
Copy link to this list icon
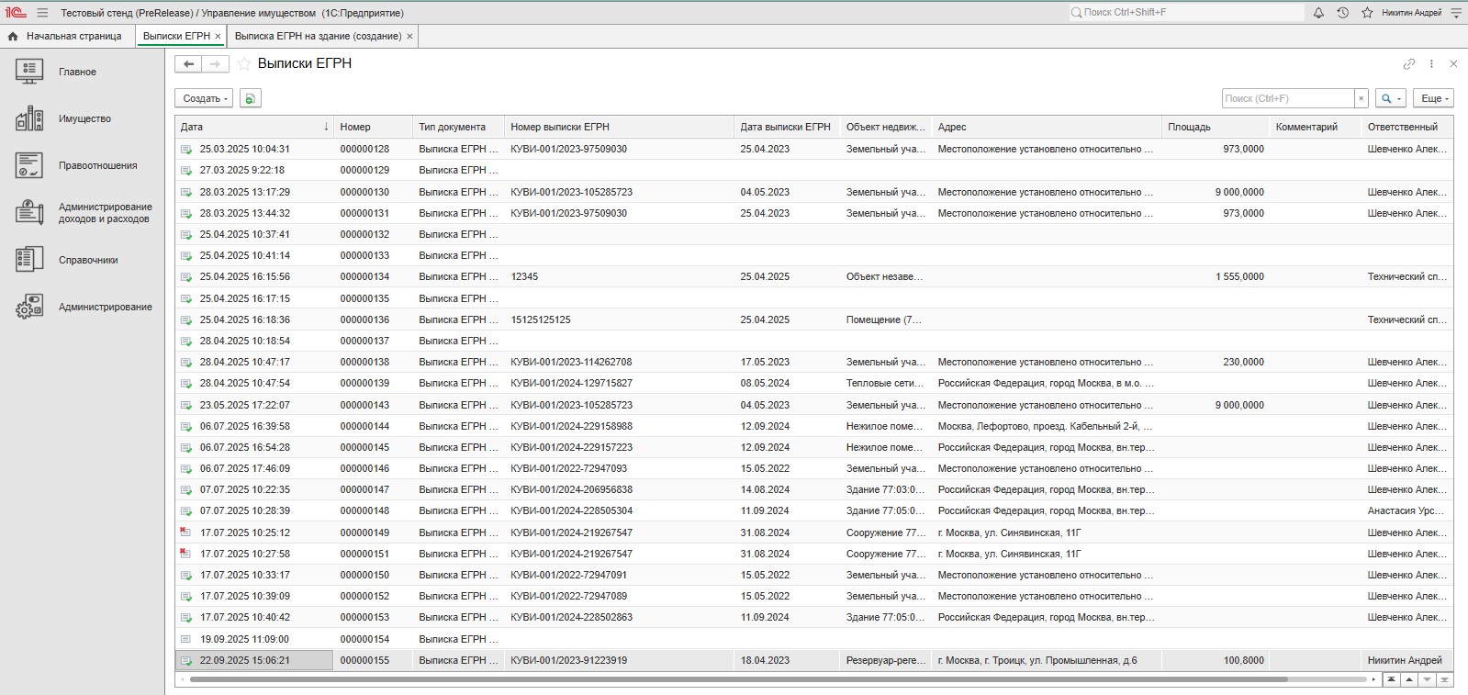(x=1408, y=64)
